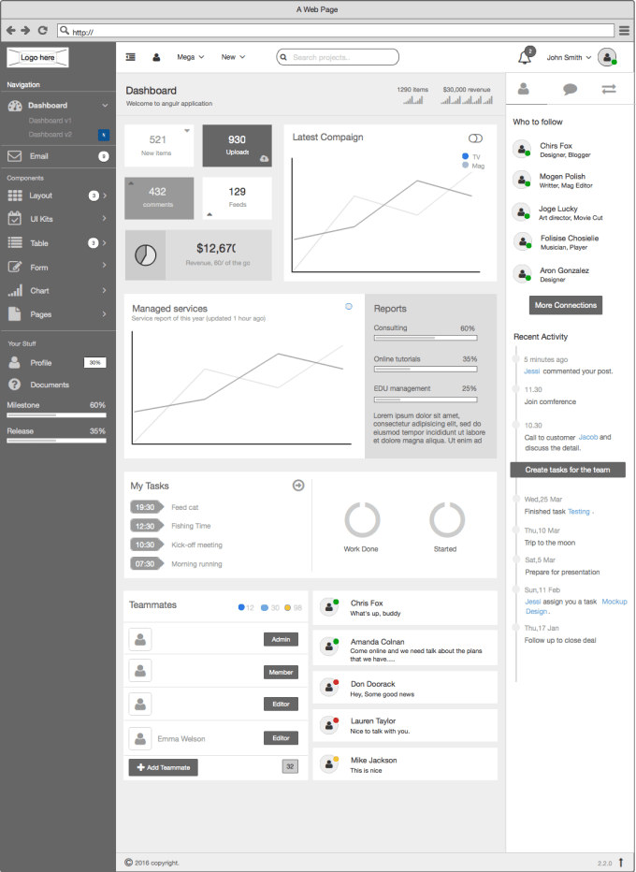The width and height of the screenshot is (636, 872).
Task: Expand the UI Kits sidebar item
Action: [105, 219]
